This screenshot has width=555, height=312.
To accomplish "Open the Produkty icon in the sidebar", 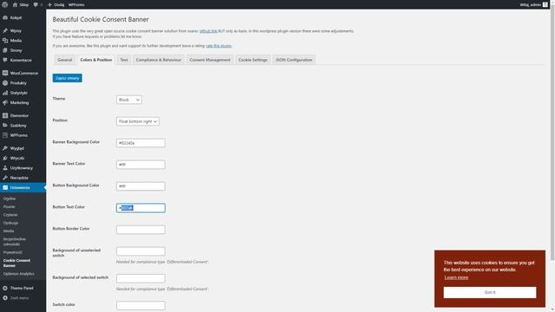I will pyautogui.click(x=5, y=83).
